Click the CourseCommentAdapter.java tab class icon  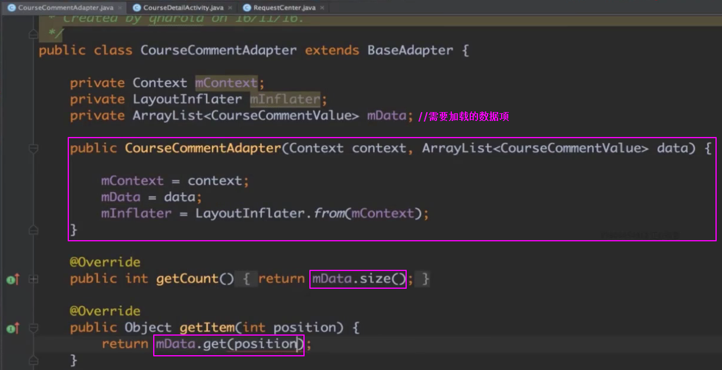point(11,8)
